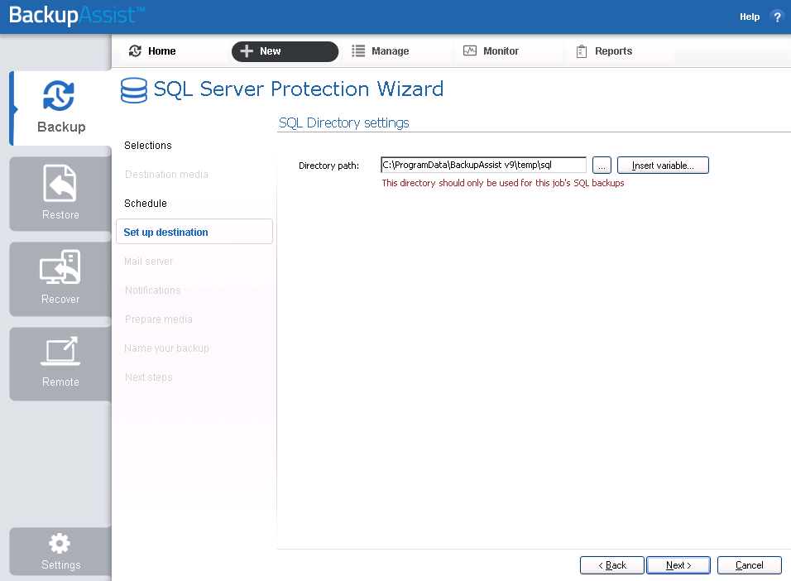The height and width of the screenshot is (581, 791).
Task: Browse for directory with the ... button
Action: point(602,165)
